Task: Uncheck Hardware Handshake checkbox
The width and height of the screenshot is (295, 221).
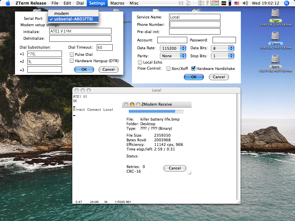Action: coord(193,68)
